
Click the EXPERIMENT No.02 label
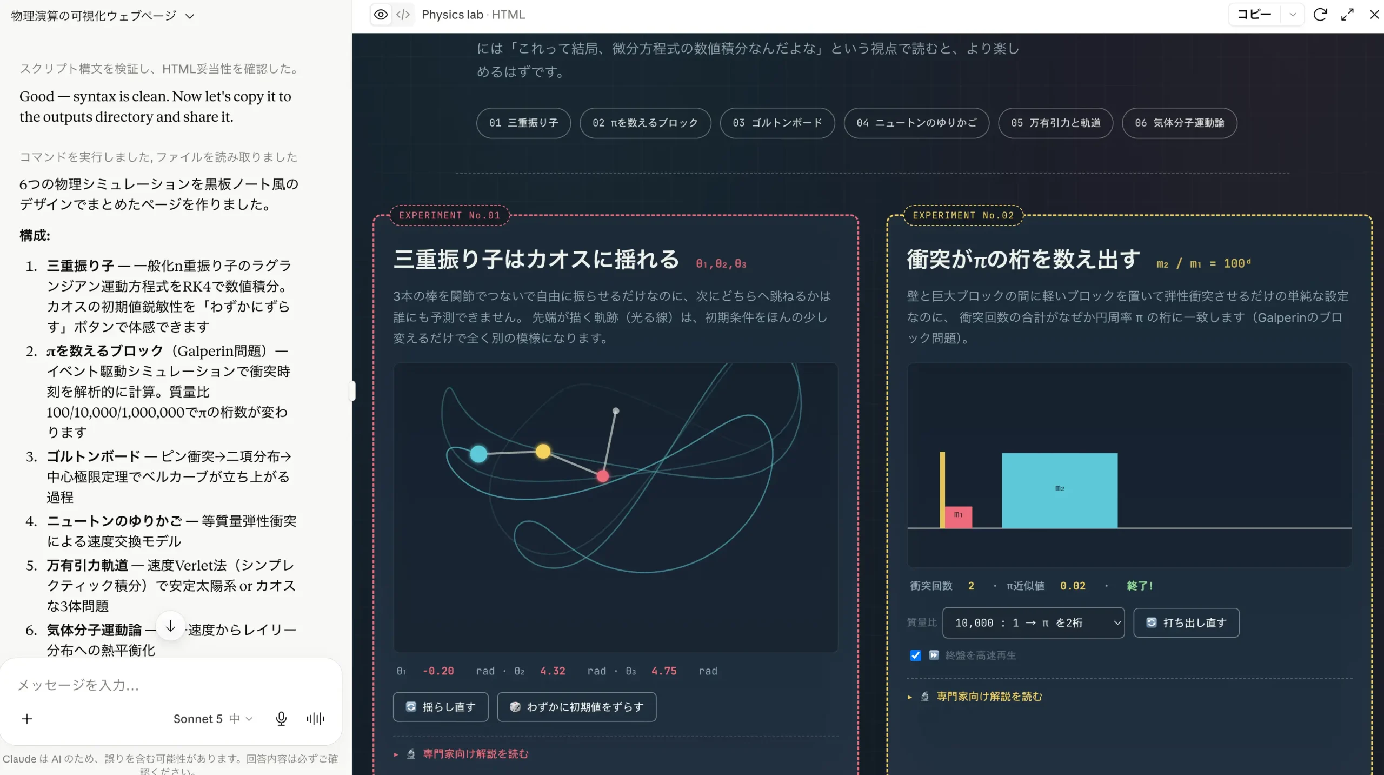pos(963,215)
